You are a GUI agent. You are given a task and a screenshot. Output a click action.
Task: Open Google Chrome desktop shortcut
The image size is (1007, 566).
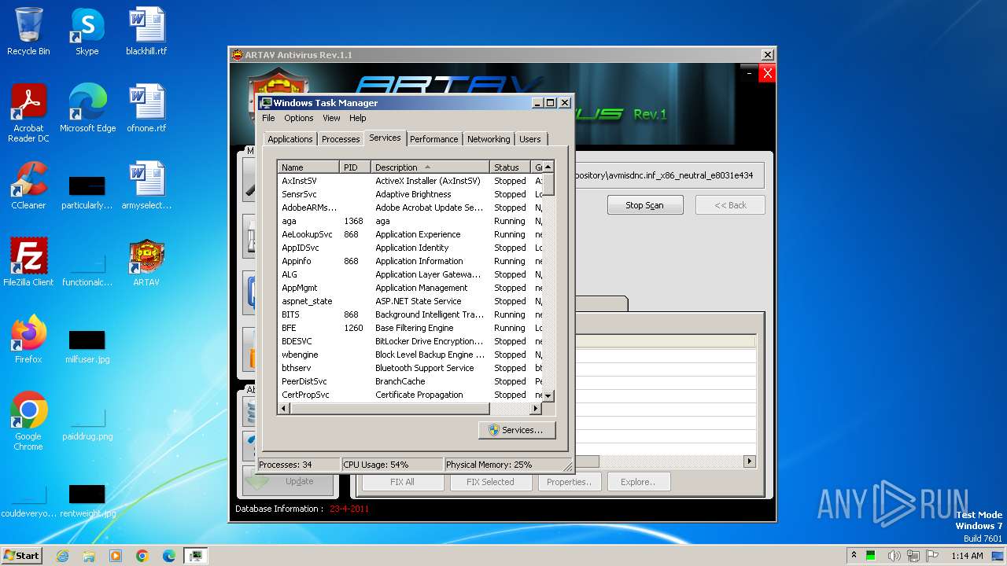point(28,421)
